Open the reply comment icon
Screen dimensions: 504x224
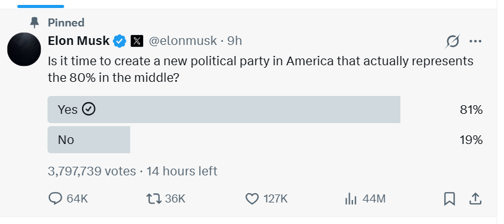coord(56,199)
